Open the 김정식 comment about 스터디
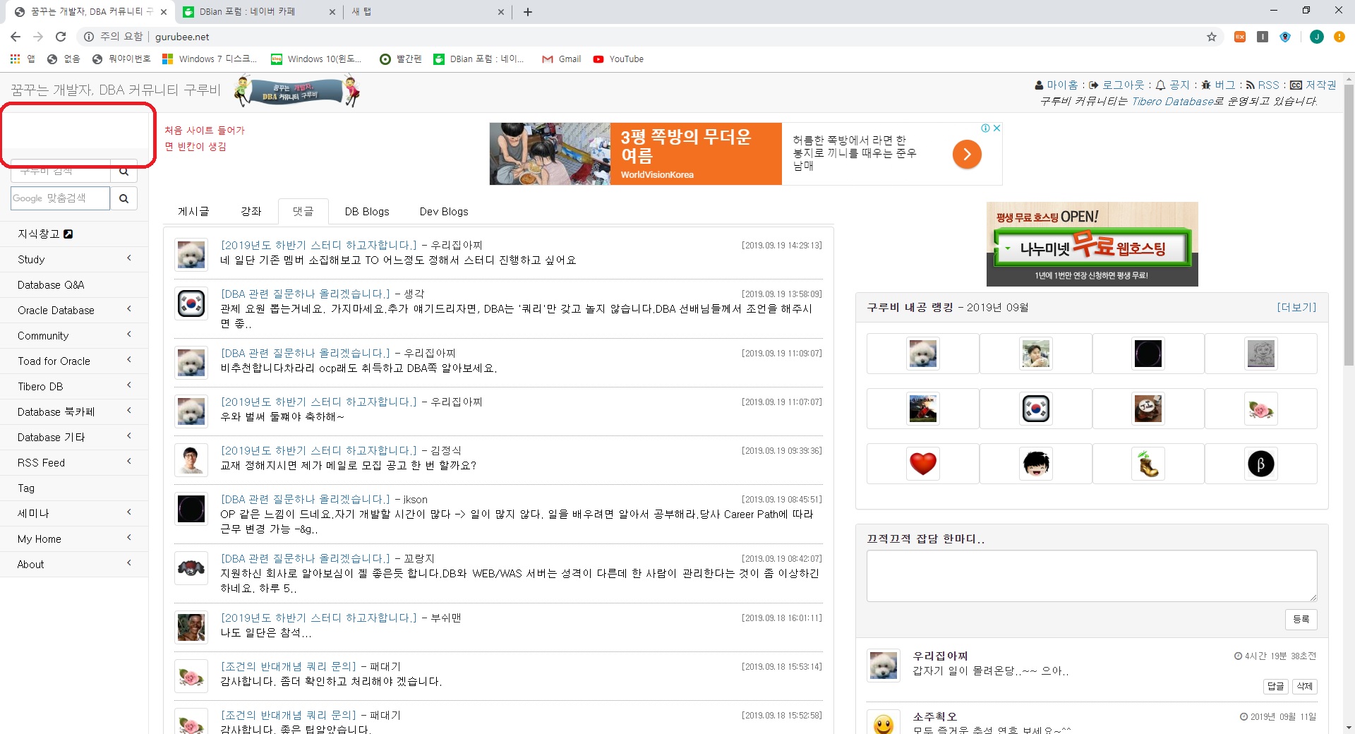The height and width of the screenshot is (734, 1355). point(319,451)
